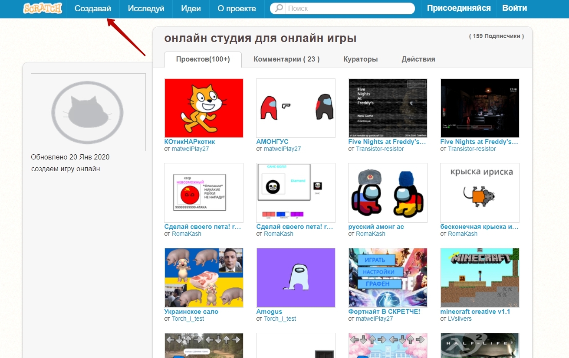The height and width of the screenshot is (358, 569).
Task: Click the Amogus title link
Action: pyautogui.click(x=269, y=312)
